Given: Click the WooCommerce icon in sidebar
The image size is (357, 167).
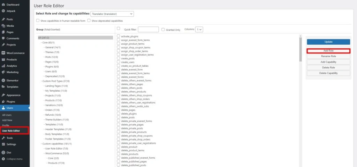Looking at the screenshot, I should coord(3,53).
